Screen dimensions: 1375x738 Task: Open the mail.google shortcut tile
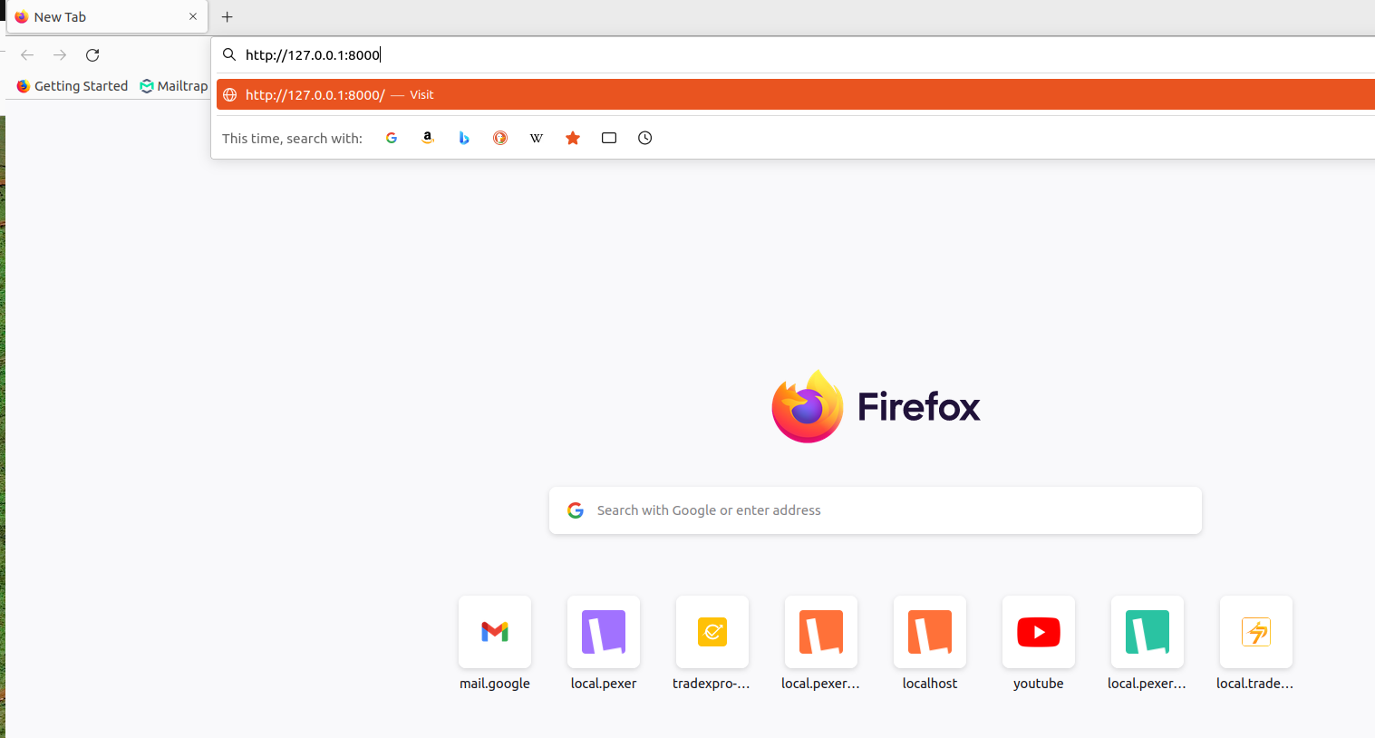[495, 632]
